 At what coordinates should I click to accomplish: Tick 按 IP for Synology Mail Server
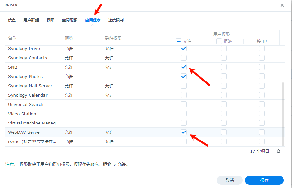pos(262,86)
